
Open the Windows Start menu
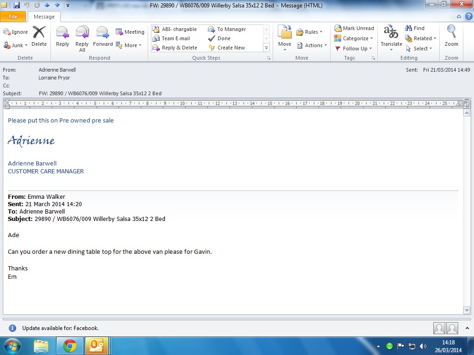point(12,346)
